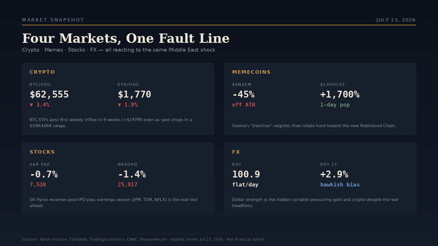The image size is (438, 246).
Task: Click the blue hawkish bias label
Action: click(340, 185)
